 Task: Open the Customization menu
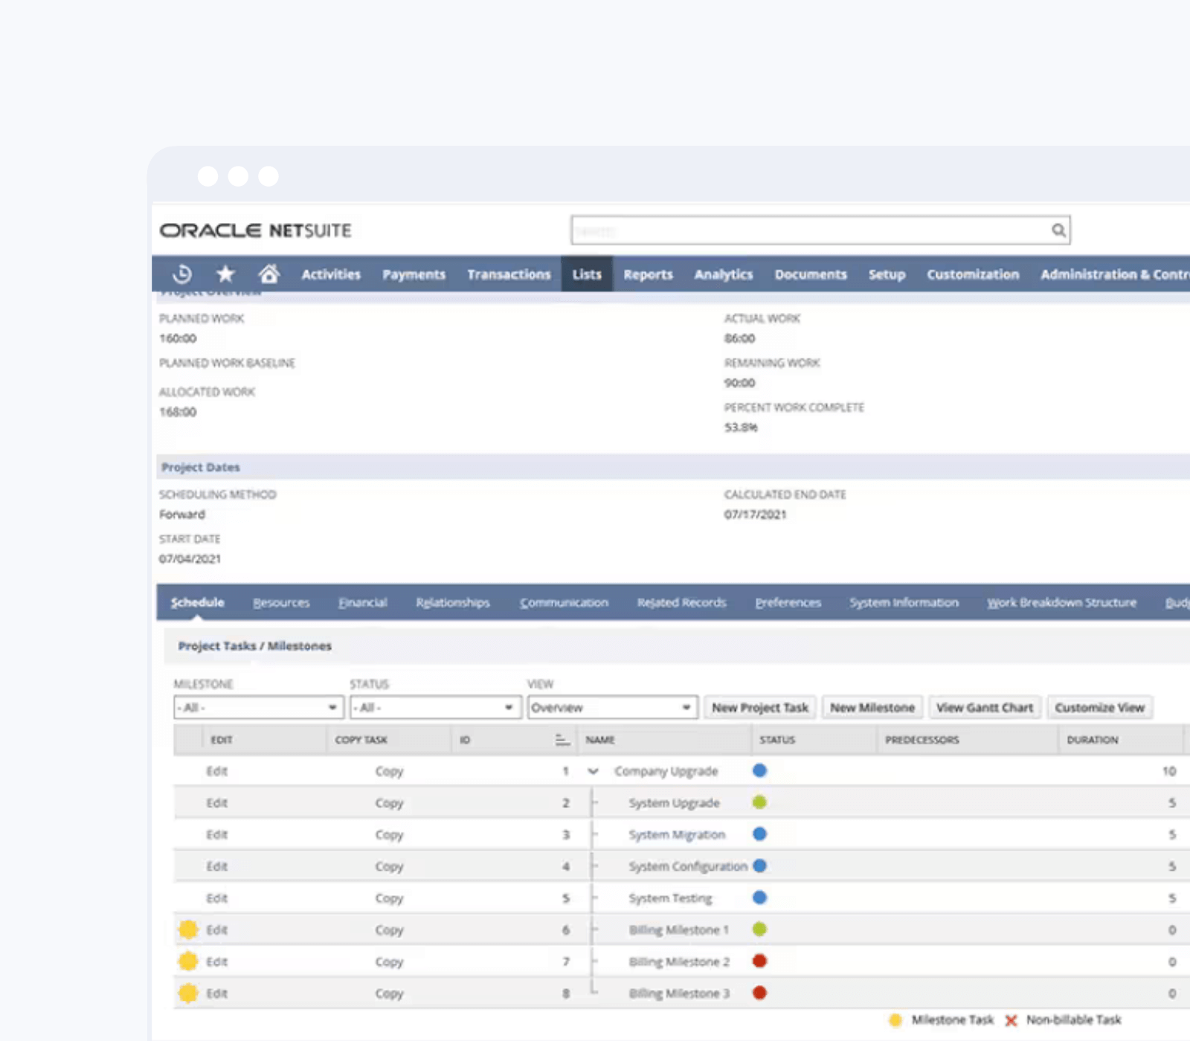pos(973,274)
